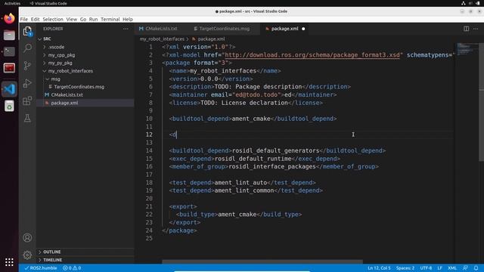Viewport: 484px width, 272px height.
Task: Open the Run and Debug view
Action: (x=27, y=83)
